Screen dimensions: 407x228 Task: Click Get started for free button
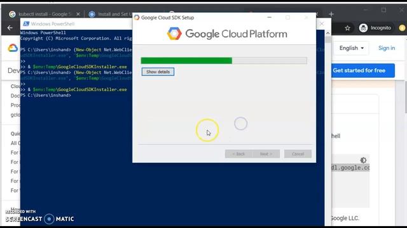[362, 70]
